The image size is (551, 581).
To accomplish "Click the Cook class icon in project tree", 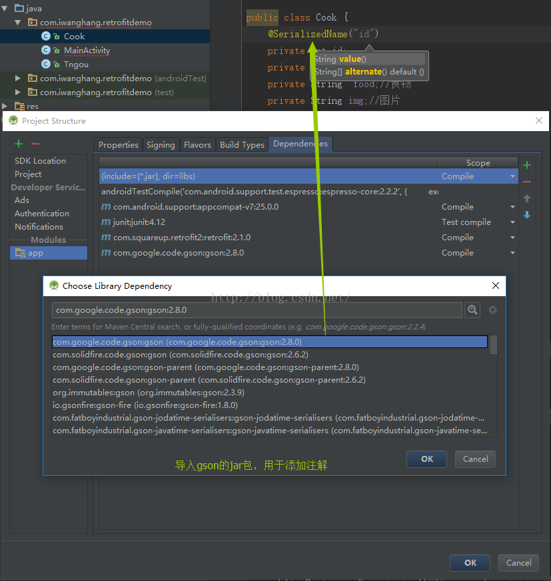I will point(45,36).
